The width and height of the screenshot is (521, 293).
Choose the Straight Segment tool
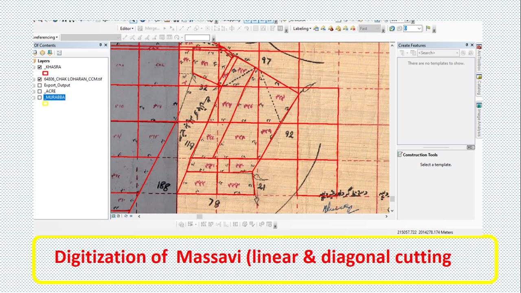pyautogui.click(x=182, y=28)
